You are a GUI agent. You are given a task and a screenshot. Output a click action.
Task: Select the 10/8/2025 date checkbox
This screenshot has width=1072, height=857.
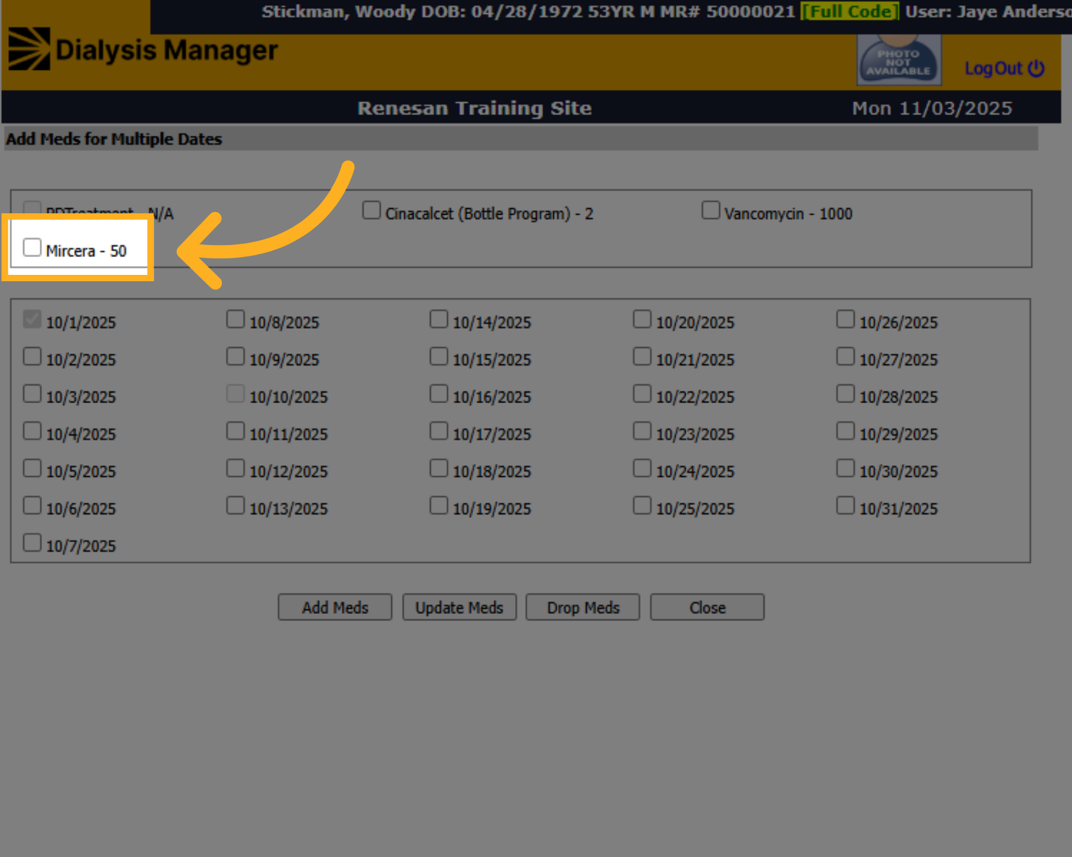235,319
